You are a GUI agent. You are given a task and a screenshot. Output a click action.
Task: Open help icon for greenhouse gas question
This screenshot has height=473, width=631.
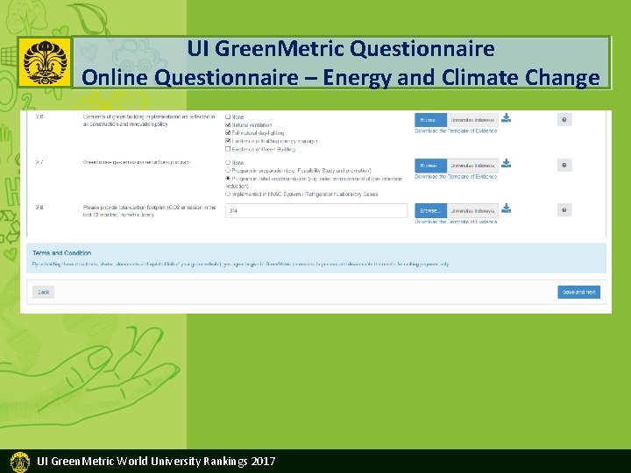pos(564,165)
